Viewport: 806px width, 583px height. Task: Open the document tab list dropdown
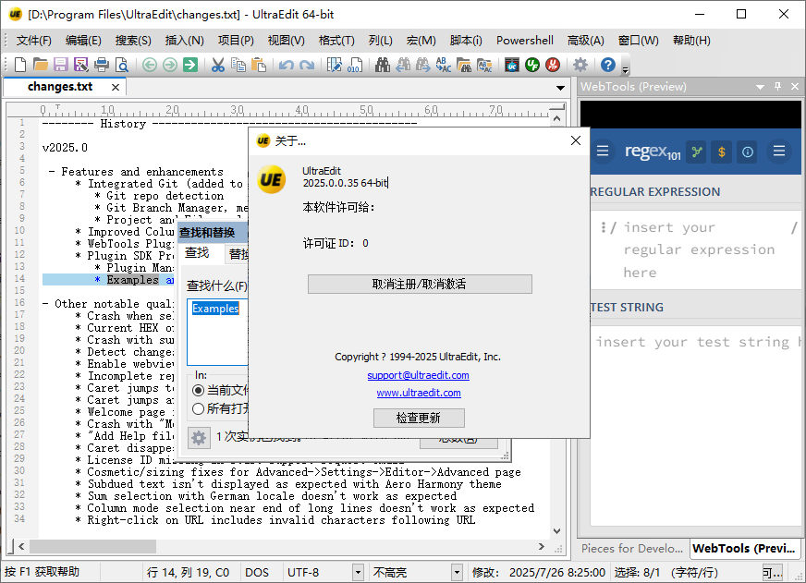coord(560,88)
